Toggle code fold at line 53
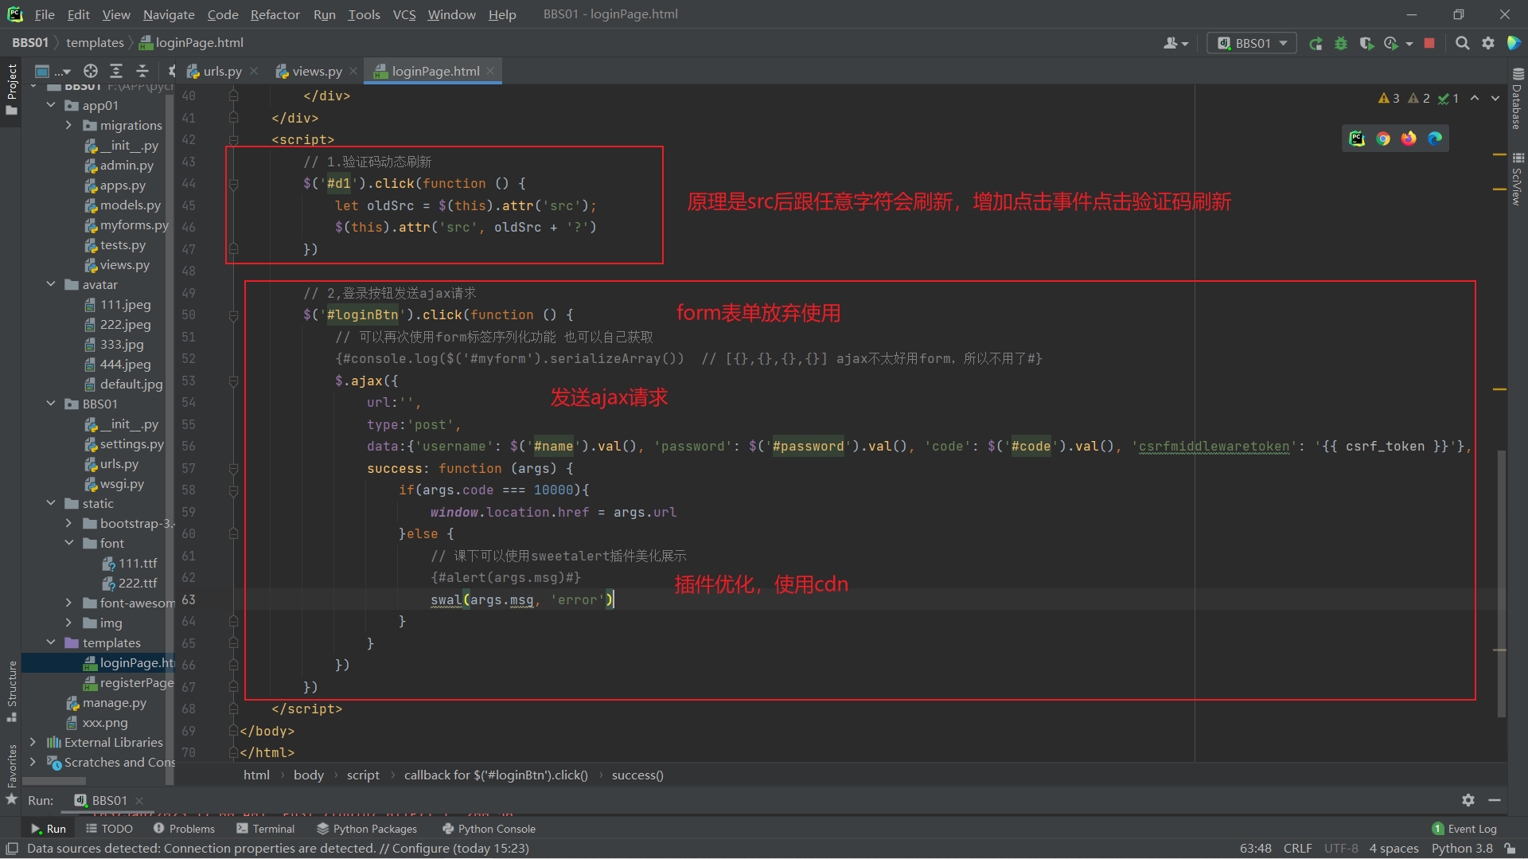Screen dimensions: 1528x859 point(233,381)
